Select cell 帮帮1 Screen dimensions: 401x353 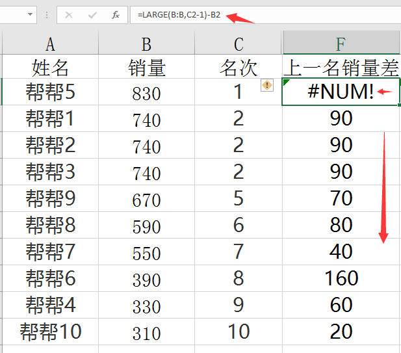51,118
